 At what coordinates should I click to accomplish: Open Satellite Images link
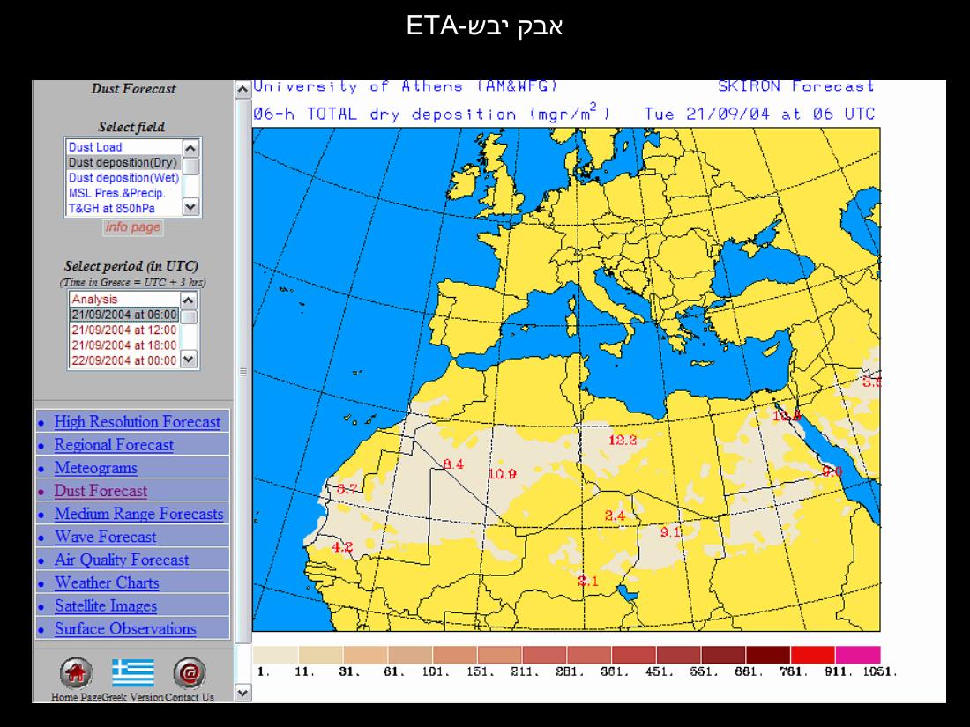pyautogui.click(x=106, y=606)
